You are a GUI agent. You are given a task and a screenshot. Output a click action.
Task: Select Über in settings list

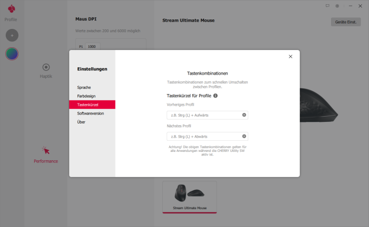[92, 122]
